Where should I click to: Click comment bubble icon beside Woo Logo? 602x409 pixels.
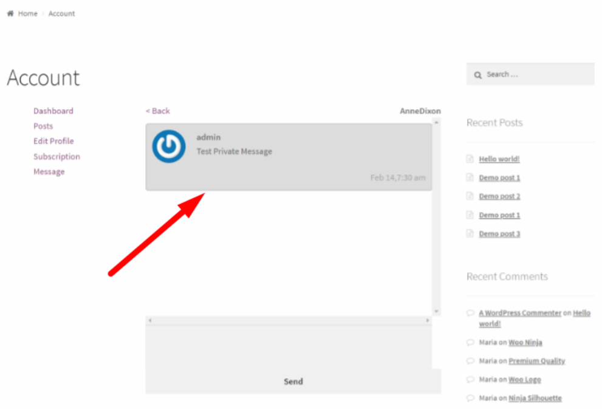click(x=470, y=379)
